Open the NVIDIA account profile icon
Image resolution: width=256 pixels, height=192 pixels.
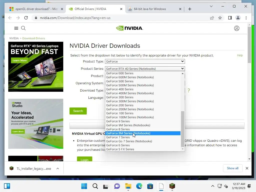pos(236,28)
